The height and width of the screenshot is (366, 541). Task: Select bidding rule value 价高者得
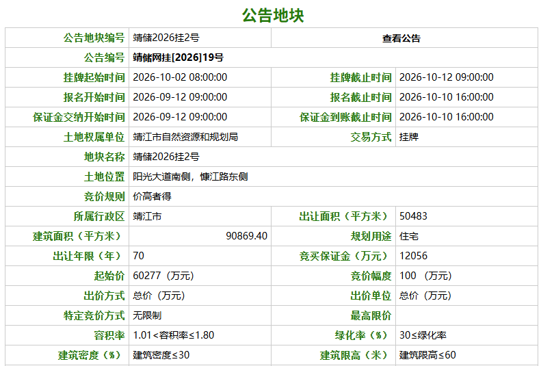[152, 196]
